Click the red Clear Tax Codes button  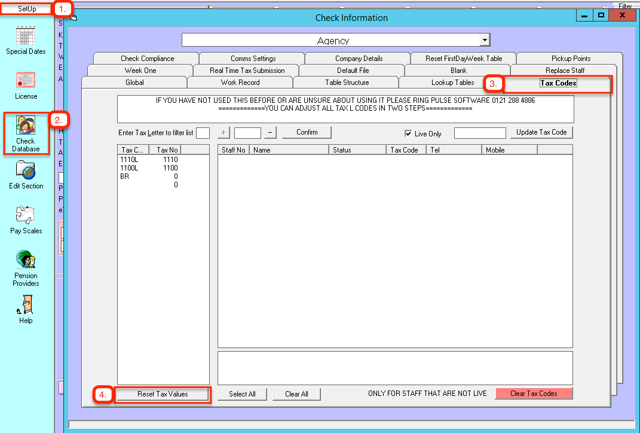coord(534,394)
